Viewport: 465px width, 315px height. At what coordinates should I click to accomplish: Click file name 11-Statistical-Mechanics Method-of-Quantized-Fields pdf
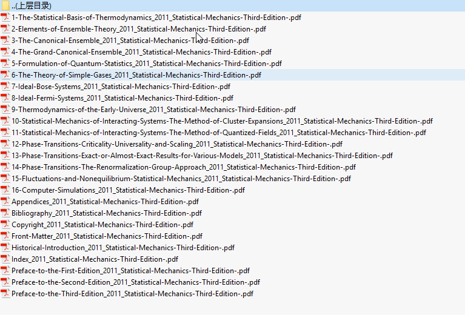tap(219, 133)
